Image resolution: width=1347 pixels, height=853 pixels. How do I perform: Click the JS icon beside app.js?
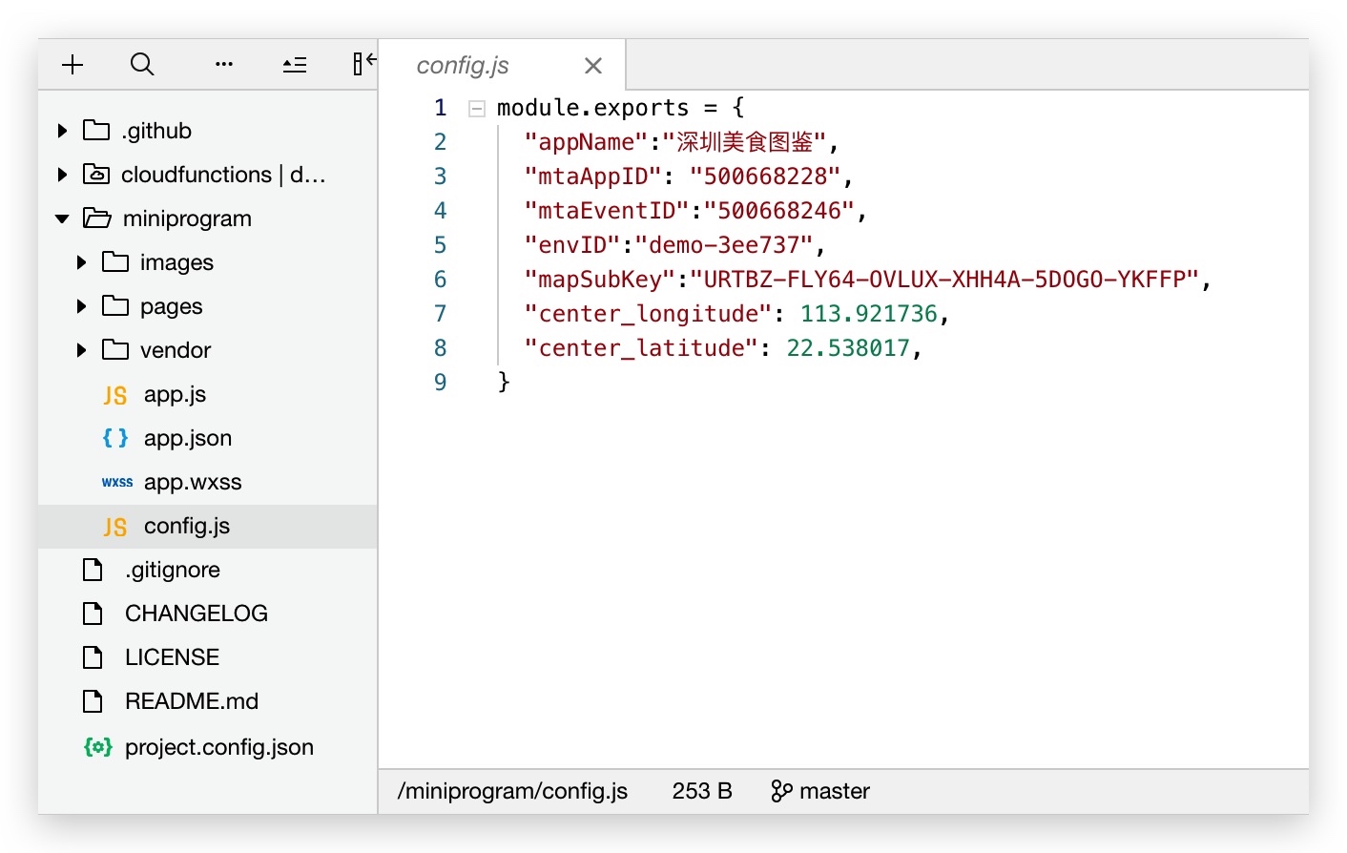[x=115, y=395]
